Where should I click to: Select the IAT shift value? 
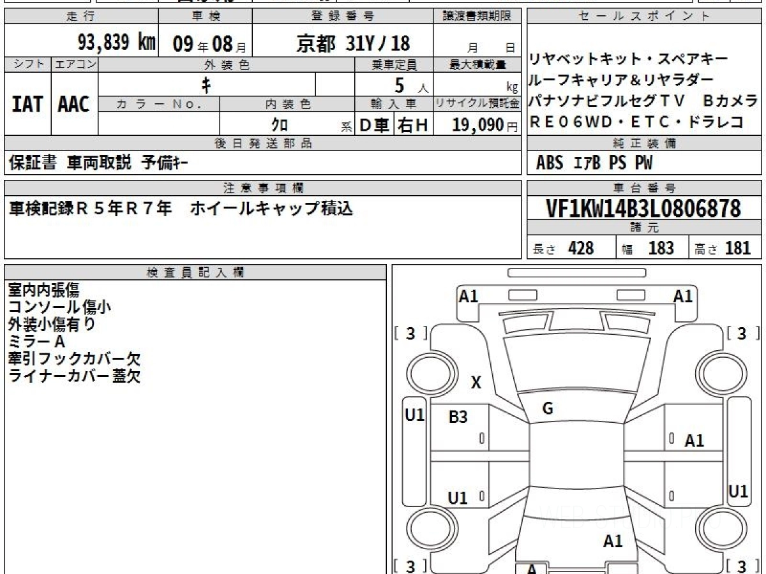(27, 105)
